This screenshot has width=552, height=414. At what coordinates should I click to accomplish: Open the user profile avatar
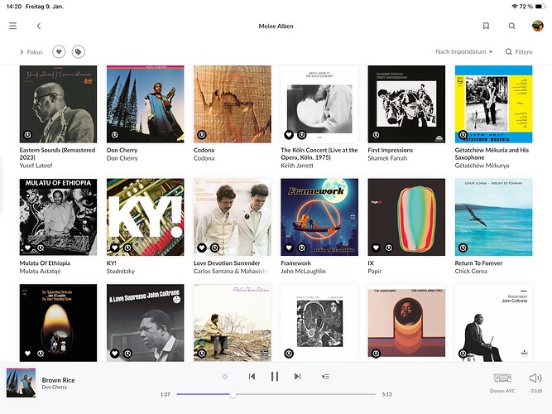click(x=537, y=26)
